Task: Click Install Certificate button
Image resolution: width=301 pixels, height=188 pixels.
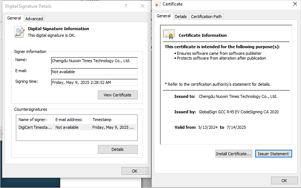Action: point(234,154)
